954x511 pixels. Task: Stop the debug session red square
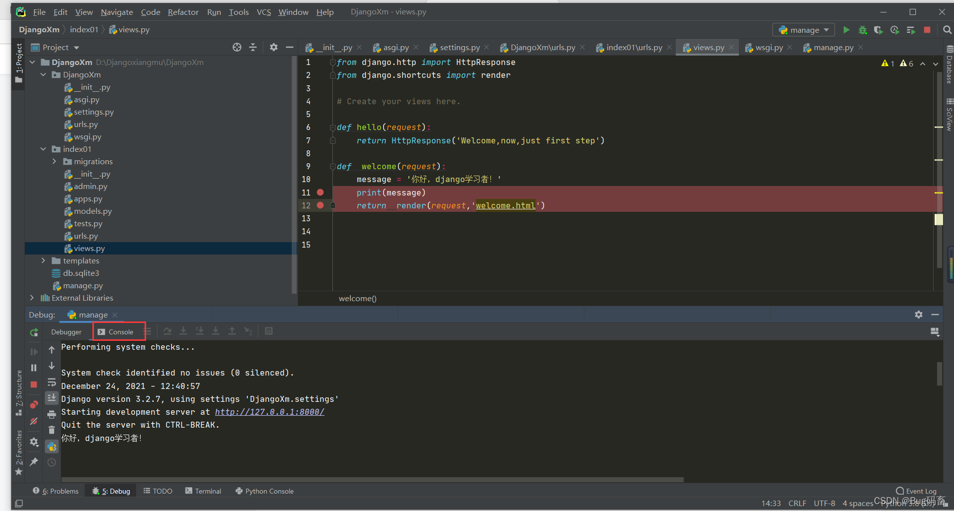[34, 384]
